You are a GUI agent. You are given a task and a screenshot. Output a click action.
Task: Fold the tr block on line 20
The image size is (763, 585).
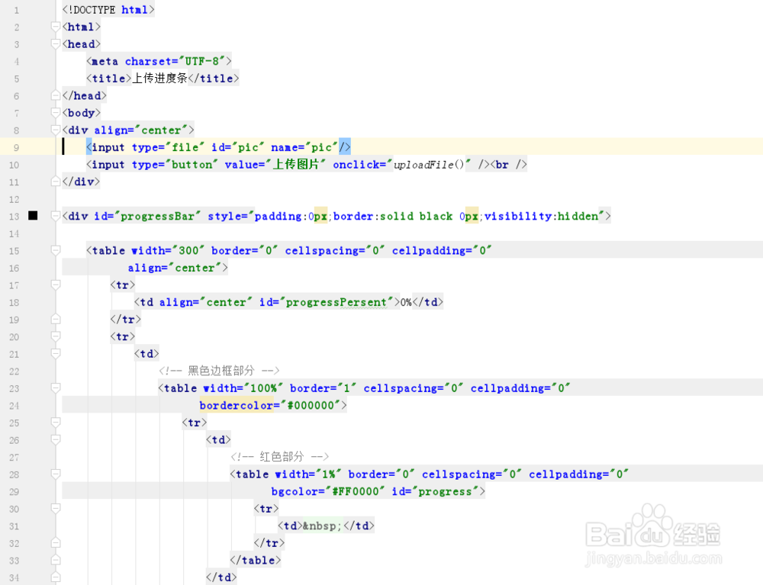point(56,336)
